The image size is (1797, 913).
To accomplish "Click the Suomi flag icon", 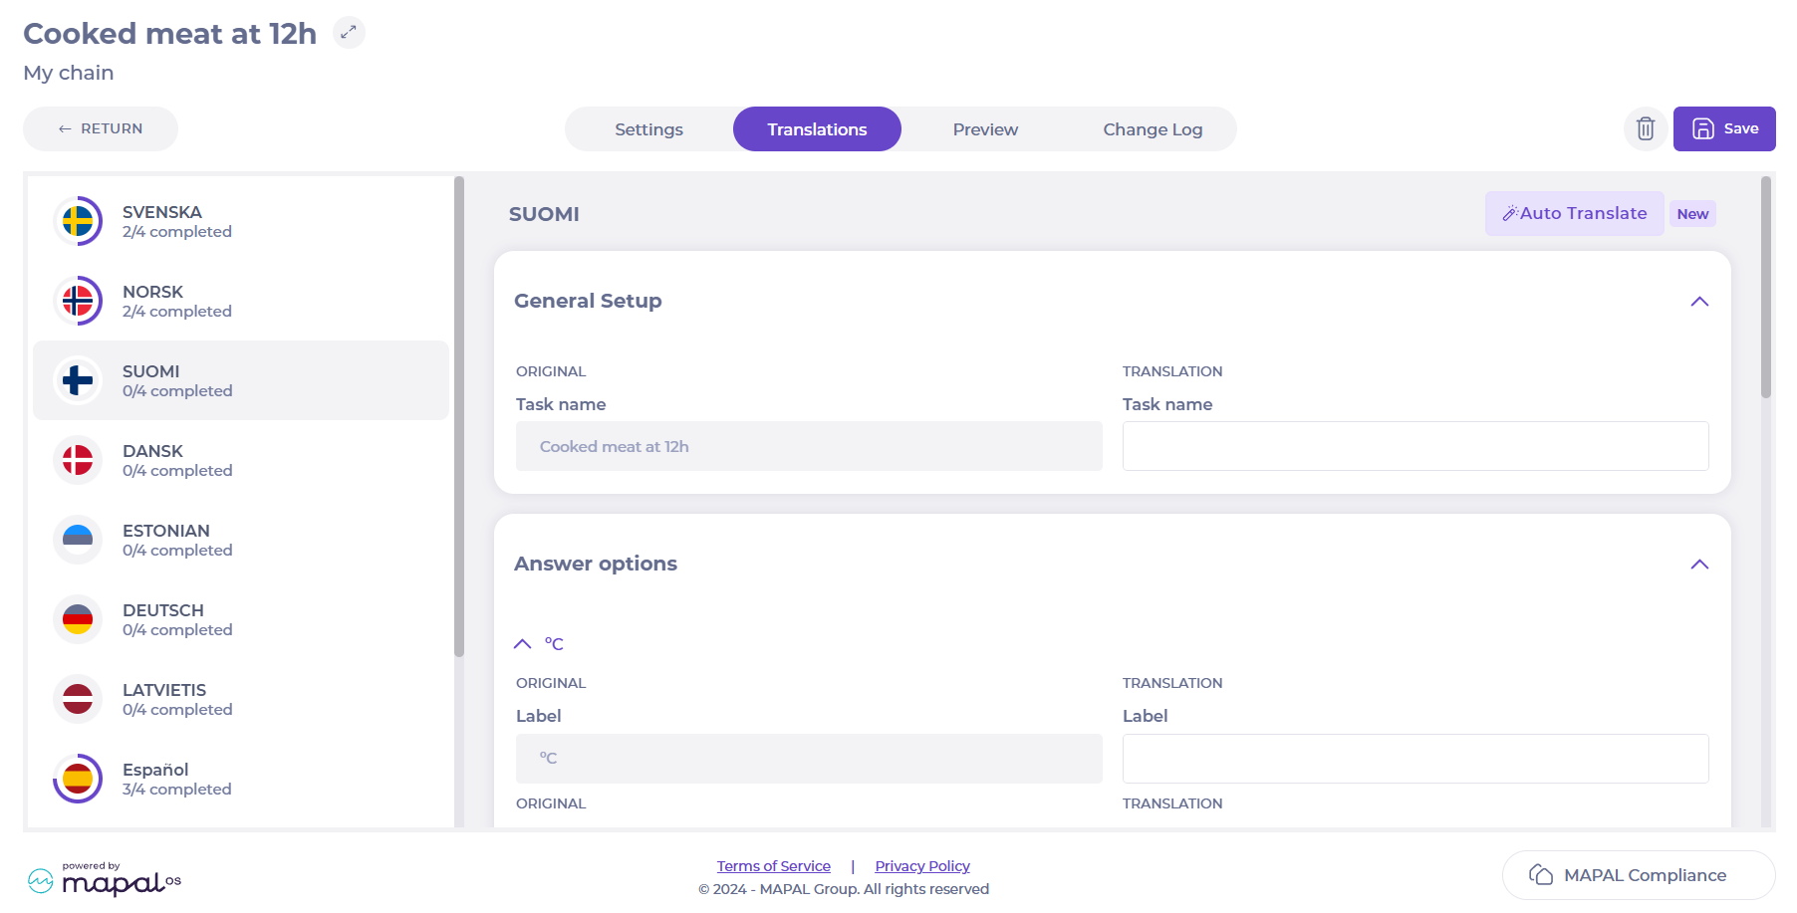I will click(78, 380).
